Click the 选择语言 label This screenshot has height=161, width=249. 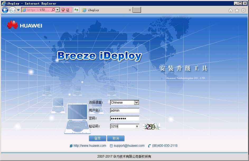96,103
